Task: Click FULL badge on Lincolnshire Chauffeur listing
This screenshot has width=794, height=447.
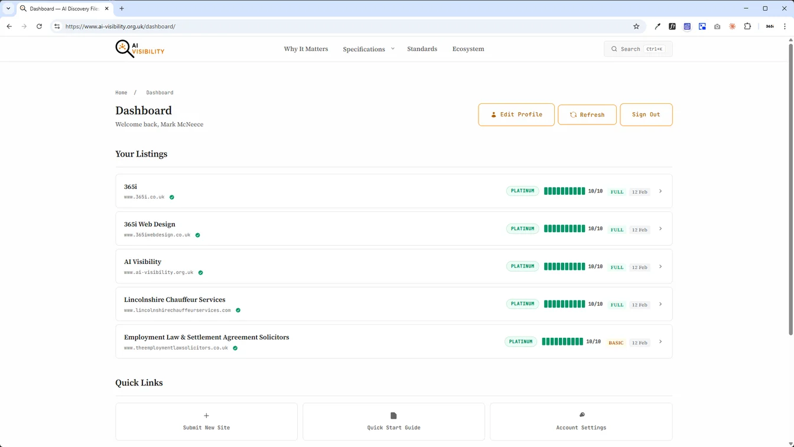Action: [x=617, y=305]
